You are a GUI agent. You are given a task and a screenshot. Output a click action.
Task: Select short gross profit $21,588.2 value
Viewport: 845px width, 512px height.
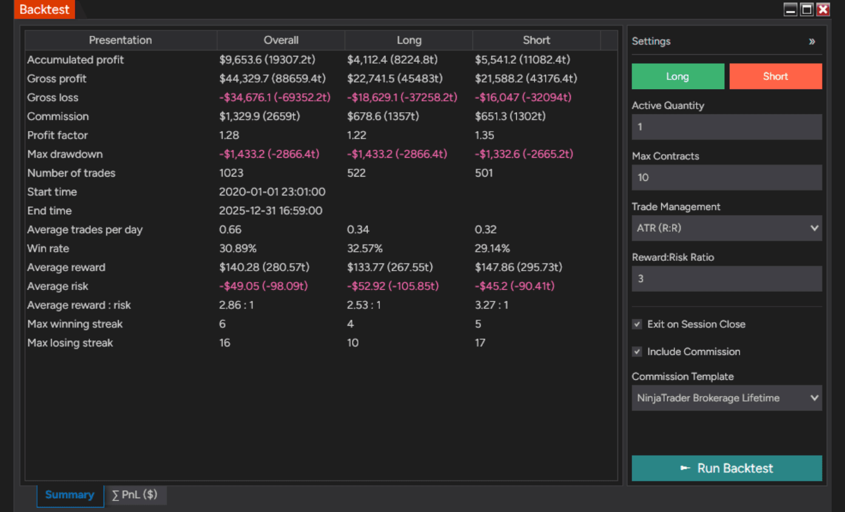(526, 79)
